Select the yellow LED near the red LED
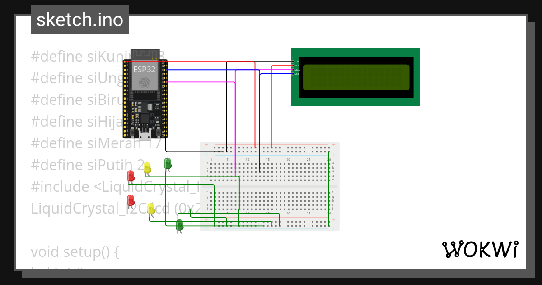The width and height of the screenshot is (542, 285). pos(147,166)
